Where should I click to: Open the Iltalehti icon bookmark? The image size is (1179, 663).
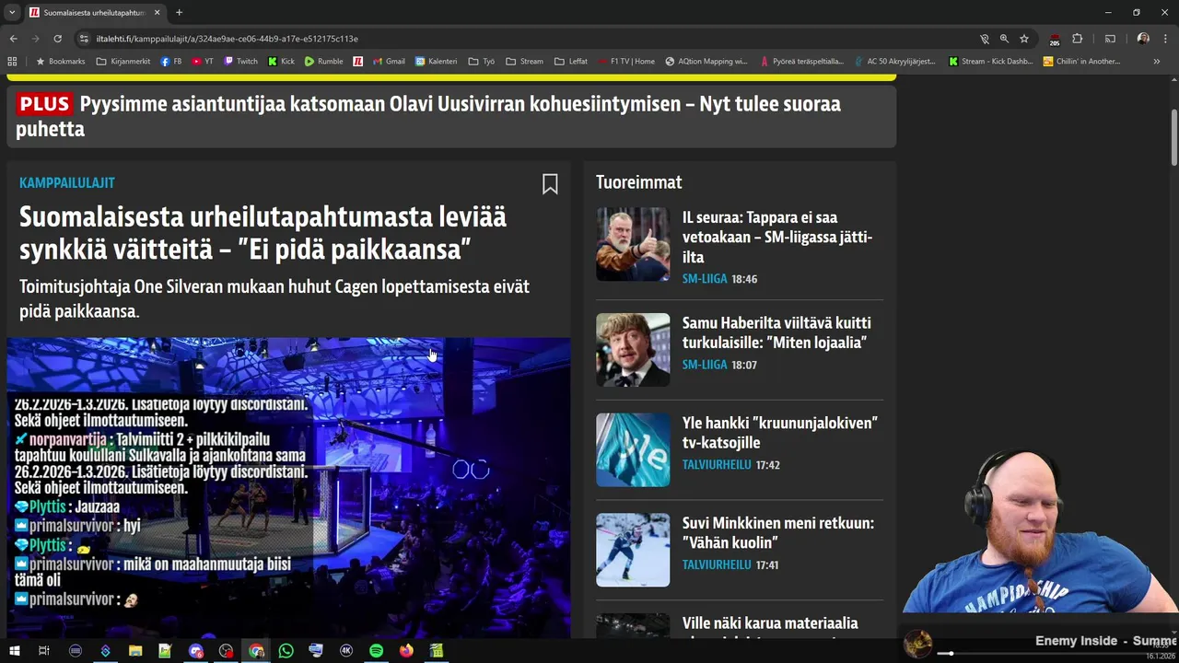tap(357, 62)
